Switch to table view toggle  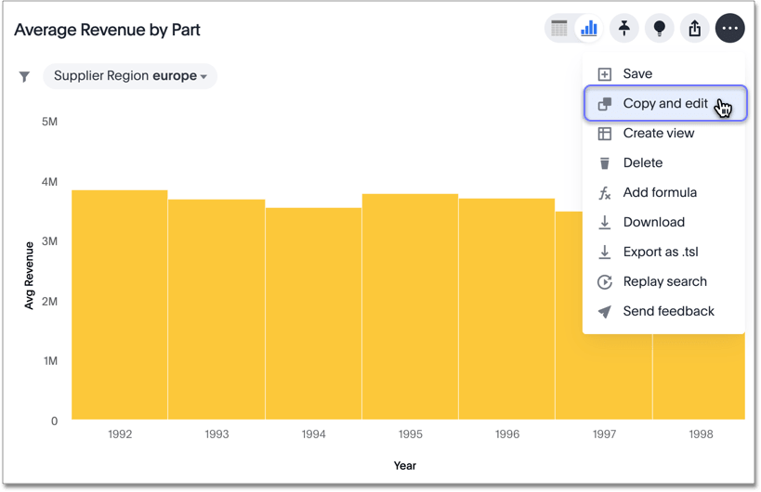(559, 29)
